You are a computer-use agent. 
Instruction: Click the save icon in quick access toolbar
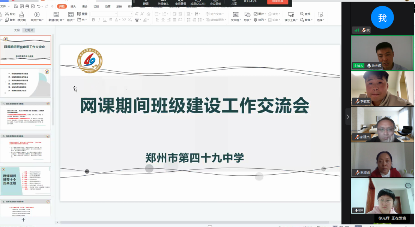[15, 6]
